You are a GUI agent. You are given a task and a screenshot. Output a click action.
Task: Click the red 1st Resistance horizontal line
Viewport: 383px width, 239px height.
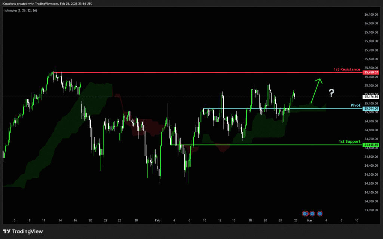coord(206,72)
